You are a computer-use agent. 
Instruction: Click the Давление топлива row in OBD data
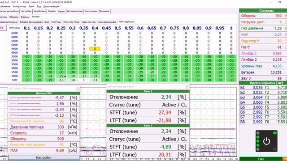click(43, 127)
